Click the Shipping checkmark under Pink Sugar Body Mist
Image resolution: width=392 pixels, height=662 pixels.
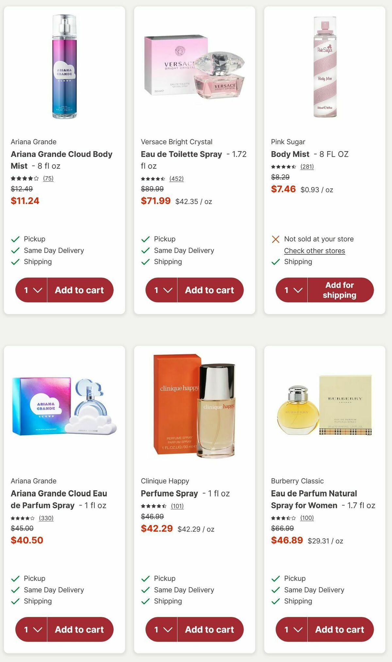[x=275, y=262]
